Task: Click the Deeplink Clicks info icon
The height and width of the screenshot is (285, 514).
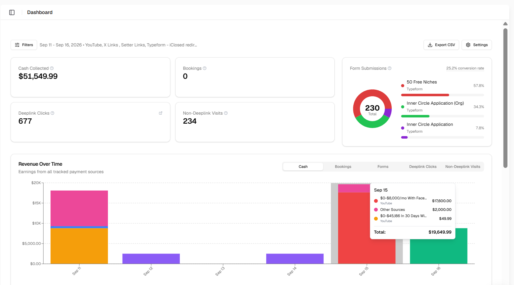Action: point(52,113)
